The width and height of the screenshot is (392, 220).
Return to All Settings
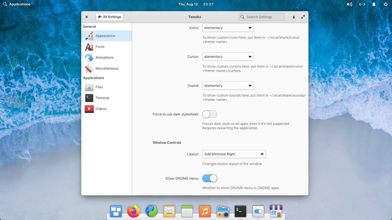pos(109,17)
